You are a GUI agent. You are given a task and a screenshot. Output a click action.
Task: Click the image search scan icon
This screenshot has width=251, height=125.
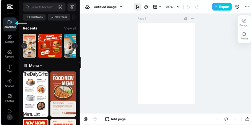pos(60,7)
